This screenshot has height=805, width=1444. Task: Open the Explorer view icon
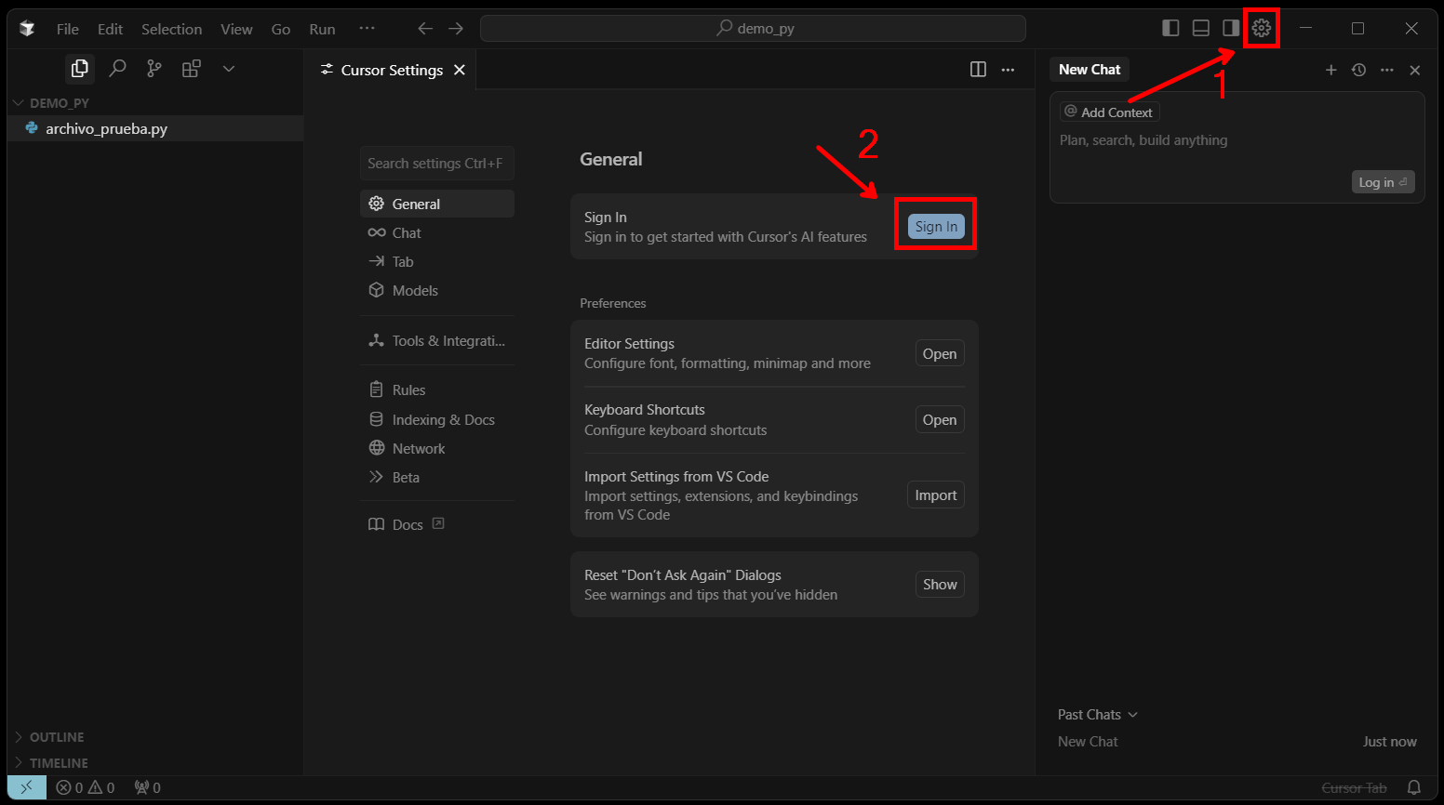click(80, 68)
